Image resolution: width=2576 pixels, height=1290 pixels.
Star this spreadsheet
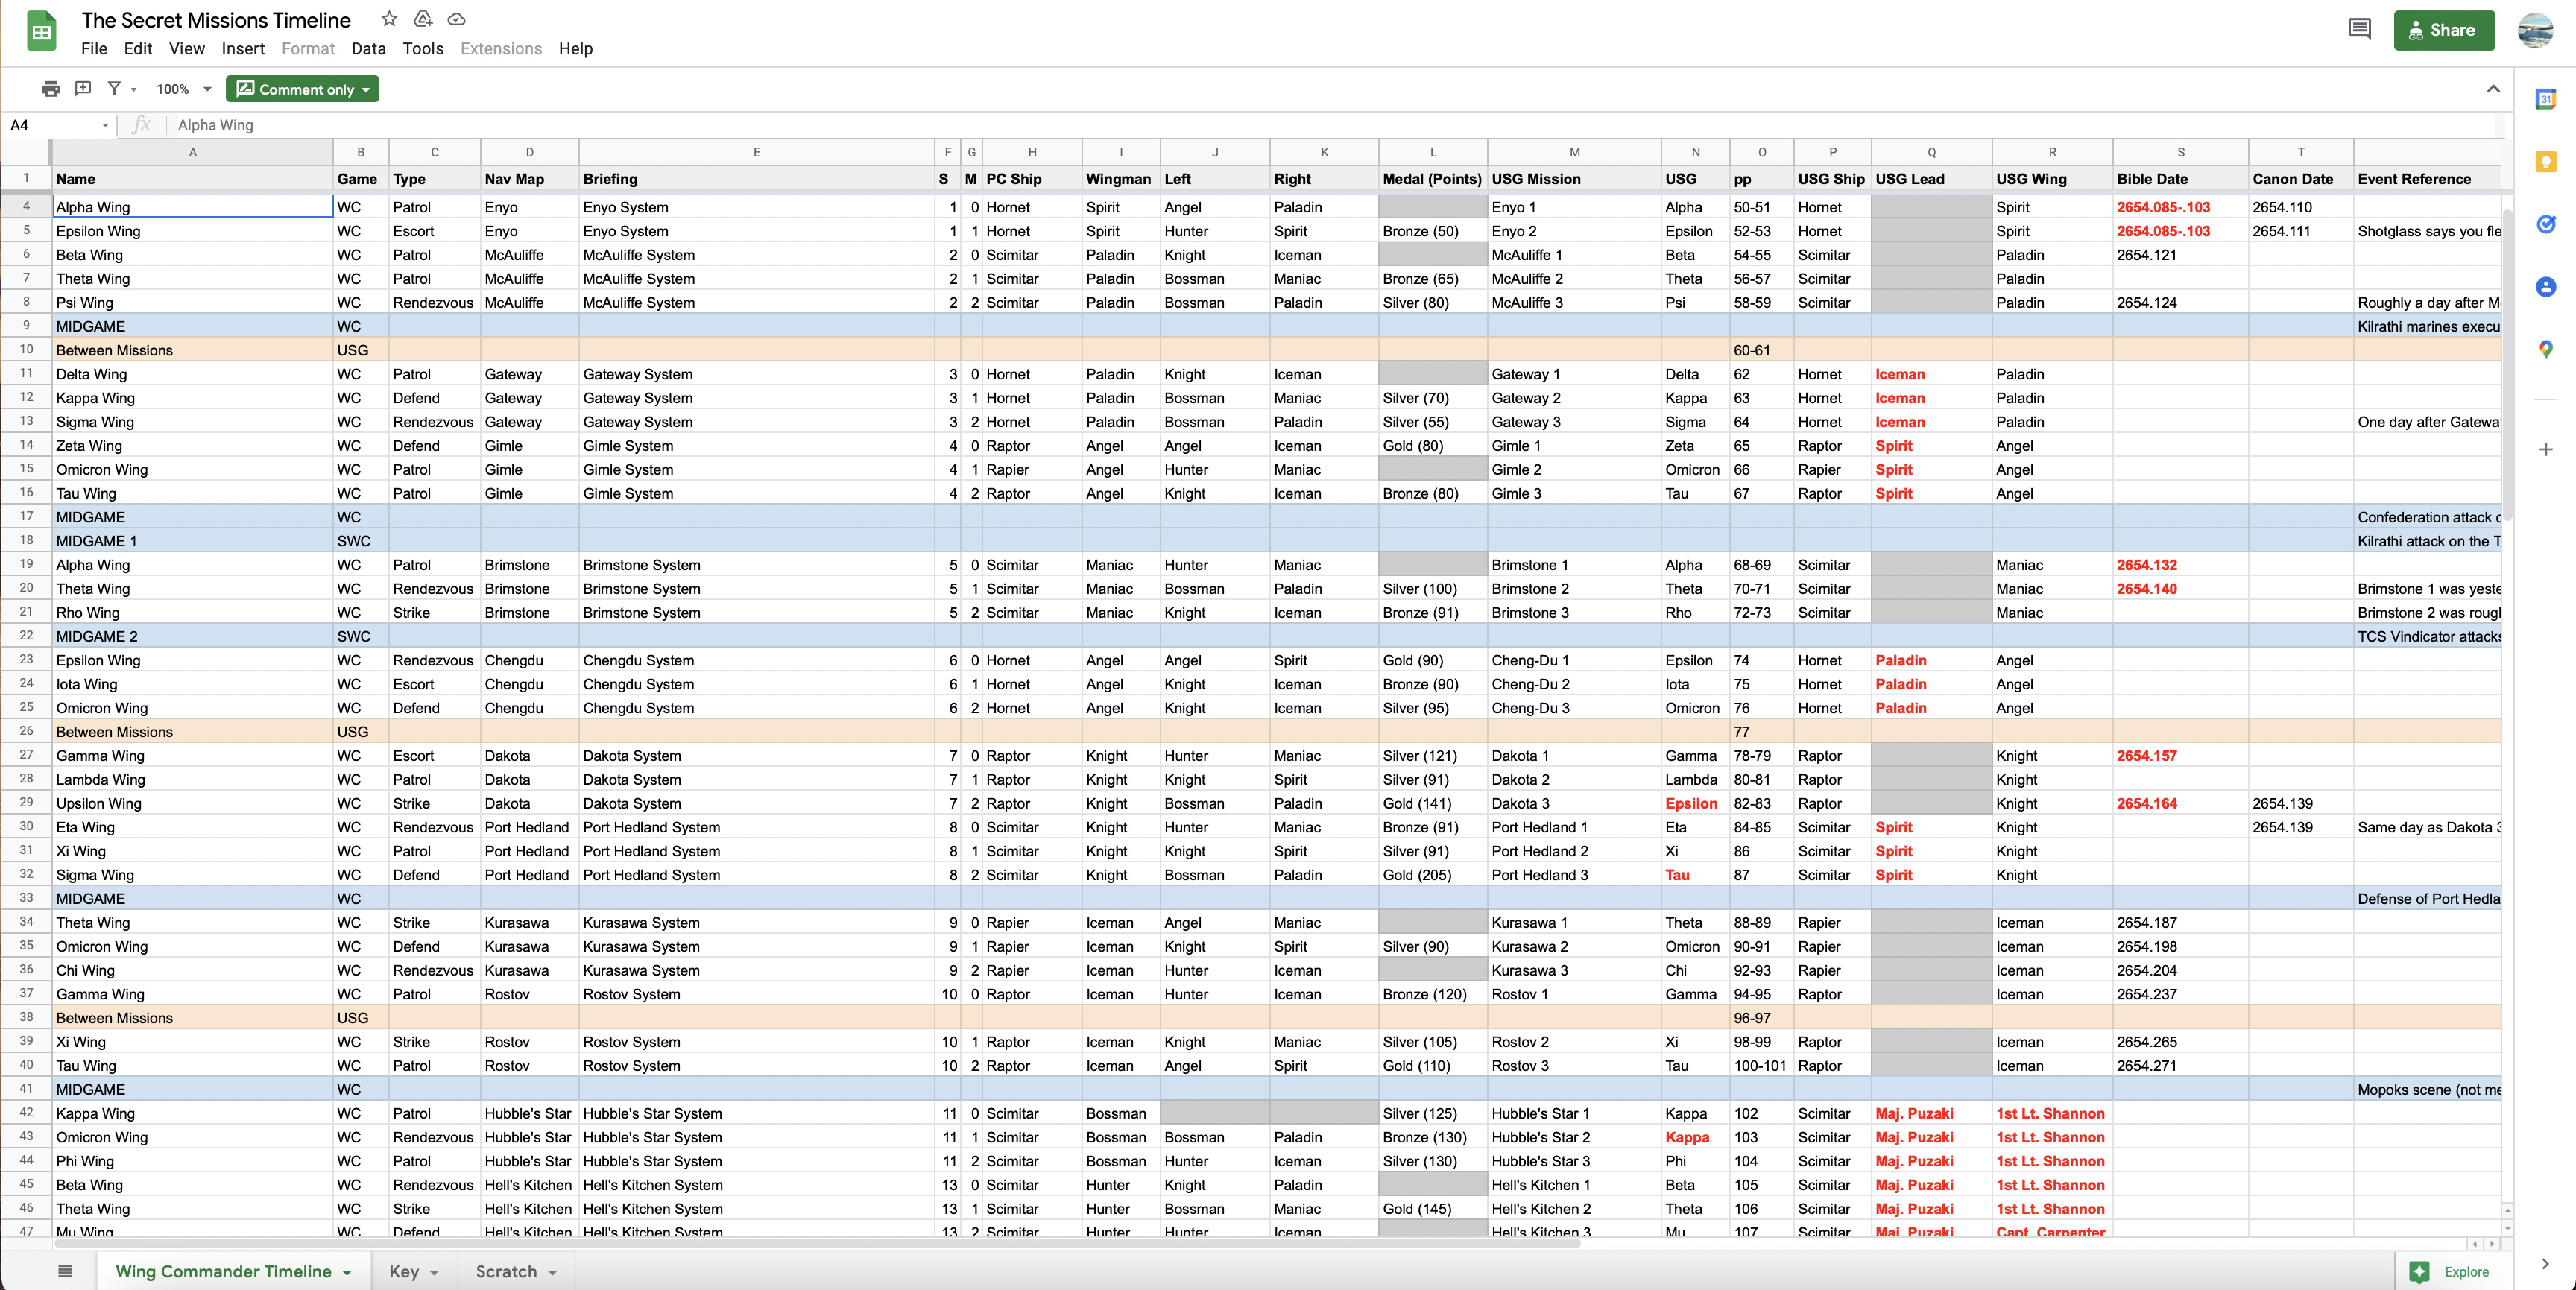tap(389, 19)
